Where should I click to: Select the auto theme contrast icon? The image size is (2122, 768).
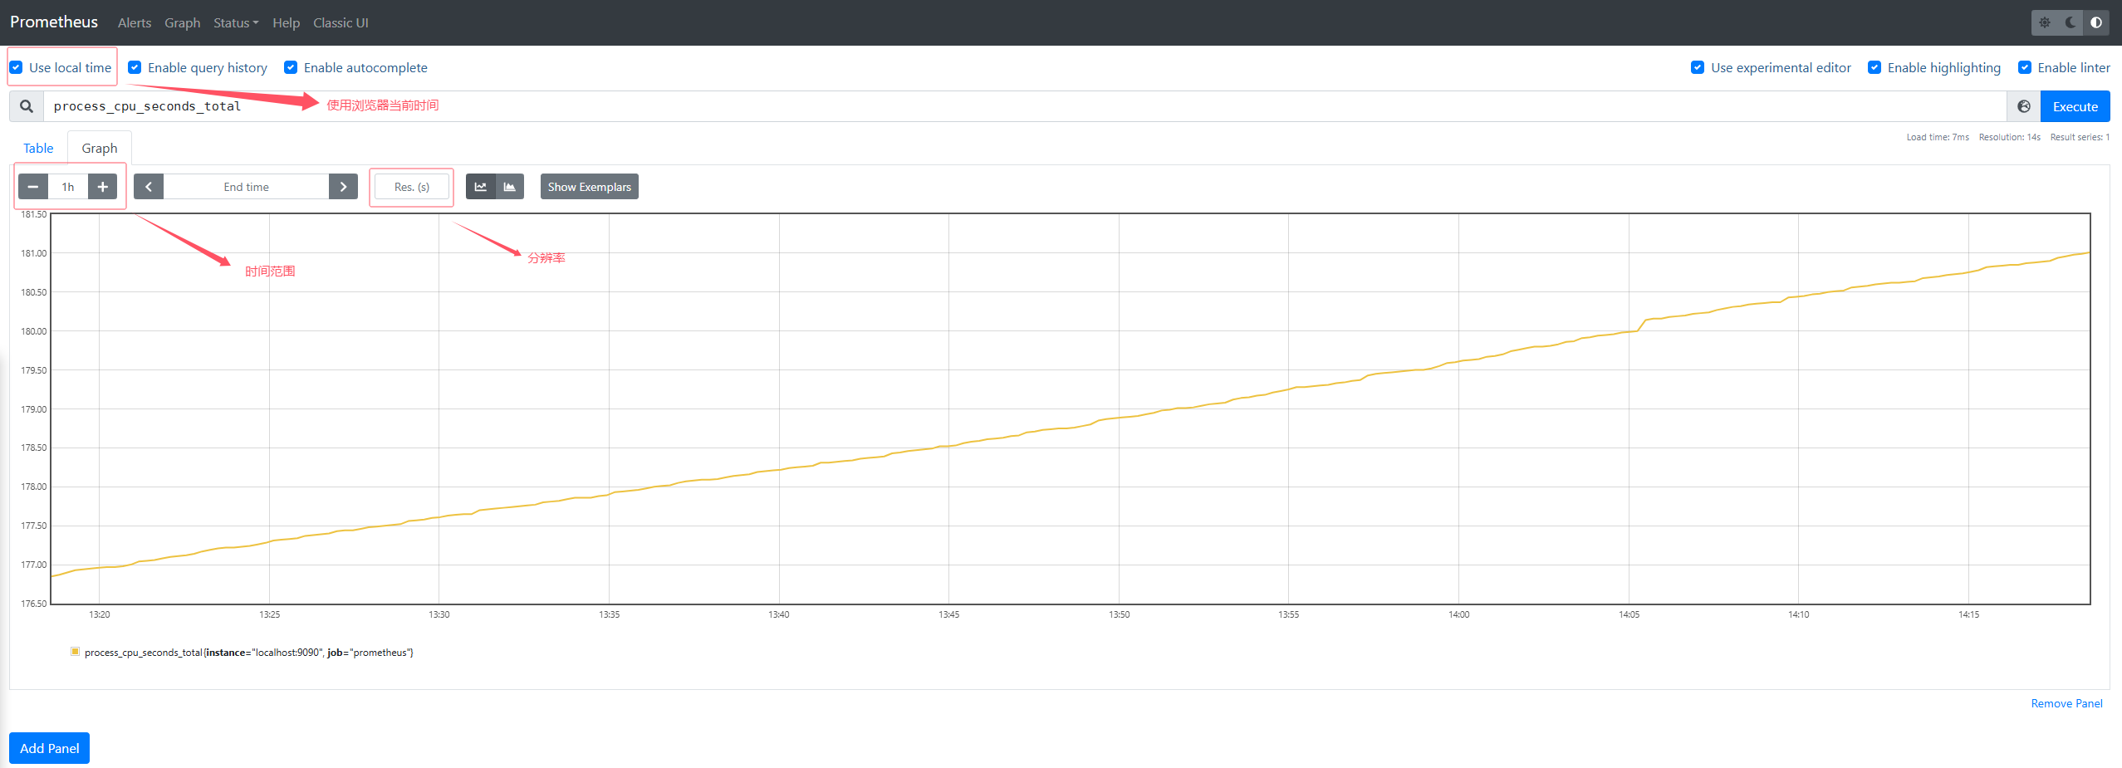click(x=2096, y=22)
